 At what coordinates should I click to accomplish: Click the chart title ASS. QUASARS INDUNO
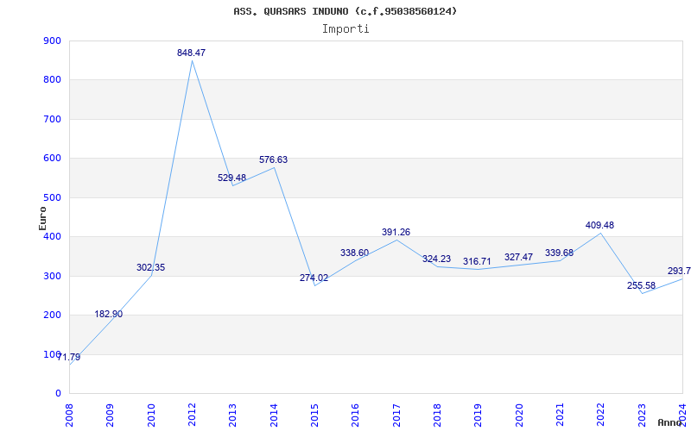(x=345, y=11)
